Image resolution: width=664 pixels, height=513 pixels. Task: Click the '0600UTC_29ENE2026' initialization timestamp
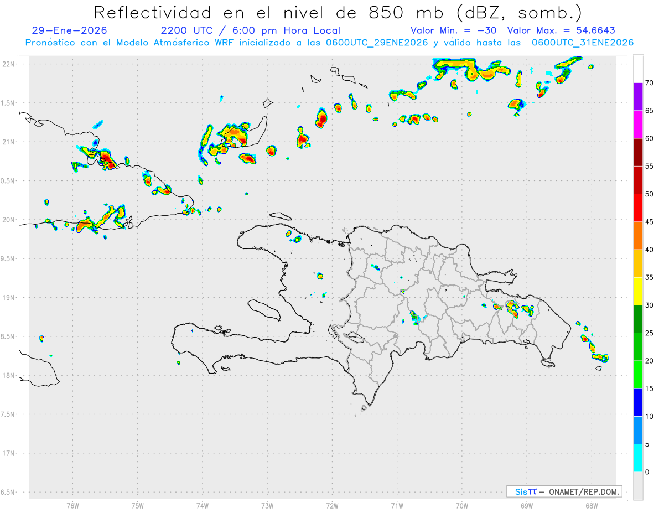(x=377, y=43)
